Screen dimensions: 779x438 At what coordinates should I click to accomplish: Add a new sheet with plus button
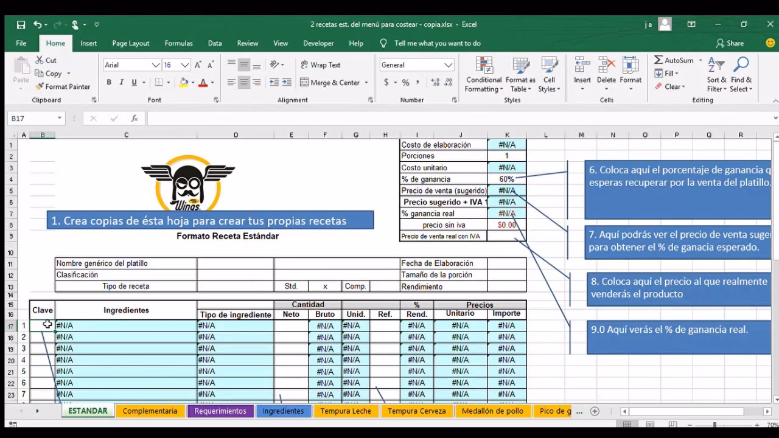point(595,411)
